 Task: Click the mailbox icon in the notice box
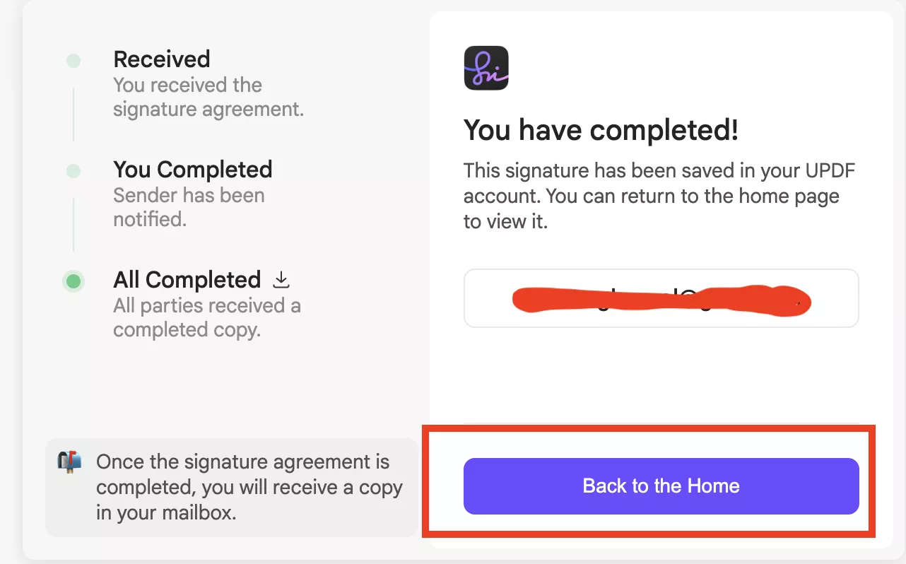point(69,462)
